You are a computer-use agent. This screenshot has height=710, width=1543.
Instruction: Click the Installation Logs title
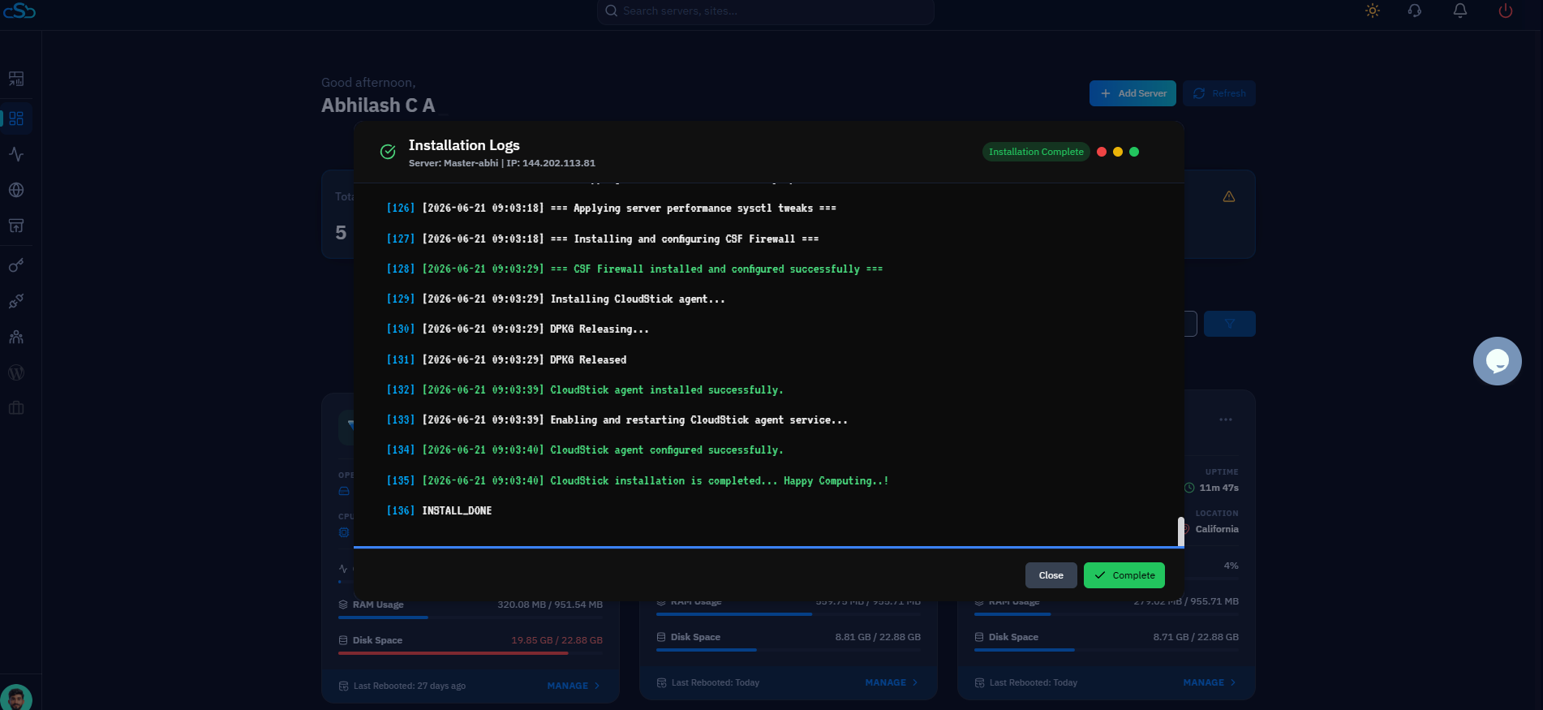coord(464,145)
